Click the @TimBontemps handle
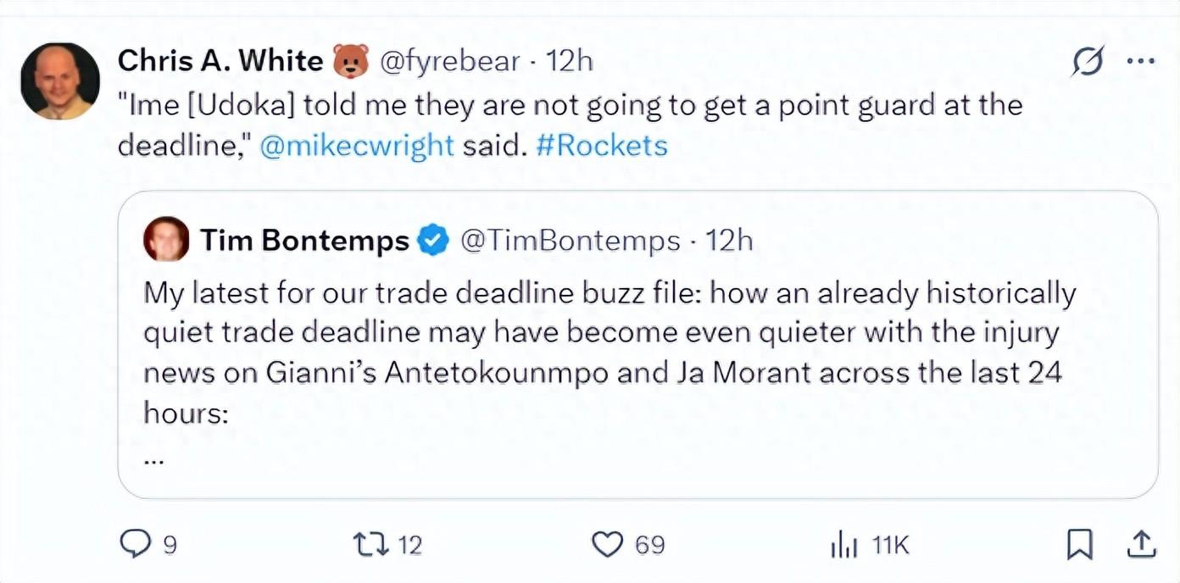Viewport: 1180px width, 583px height. 570,241
